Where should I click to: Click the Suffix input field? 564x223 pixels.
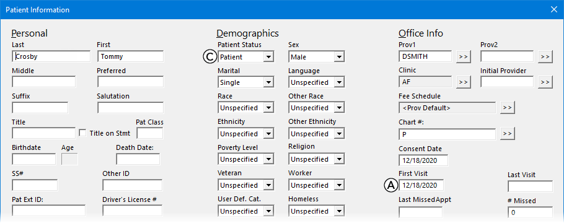point(40,108)
